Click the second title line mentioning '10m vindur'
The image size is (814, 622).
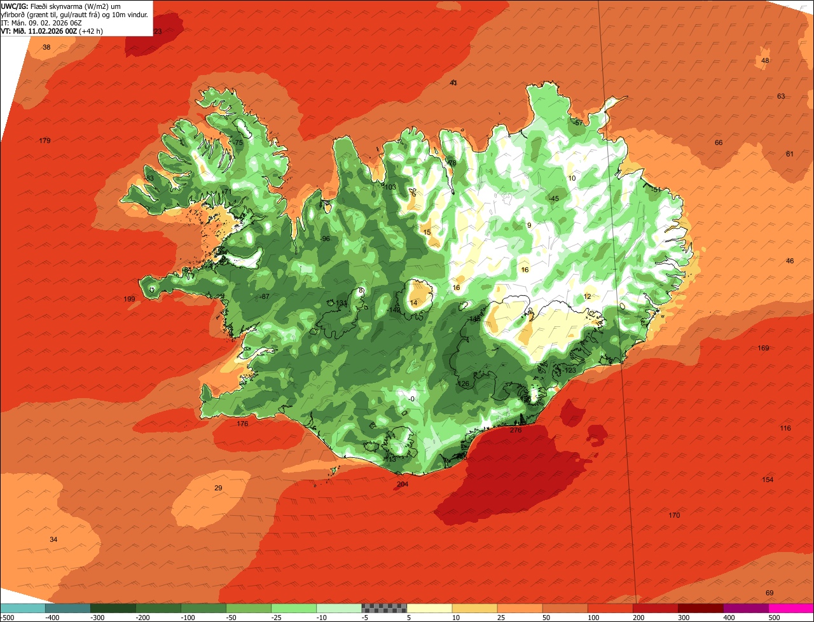(x=75, y=14)
